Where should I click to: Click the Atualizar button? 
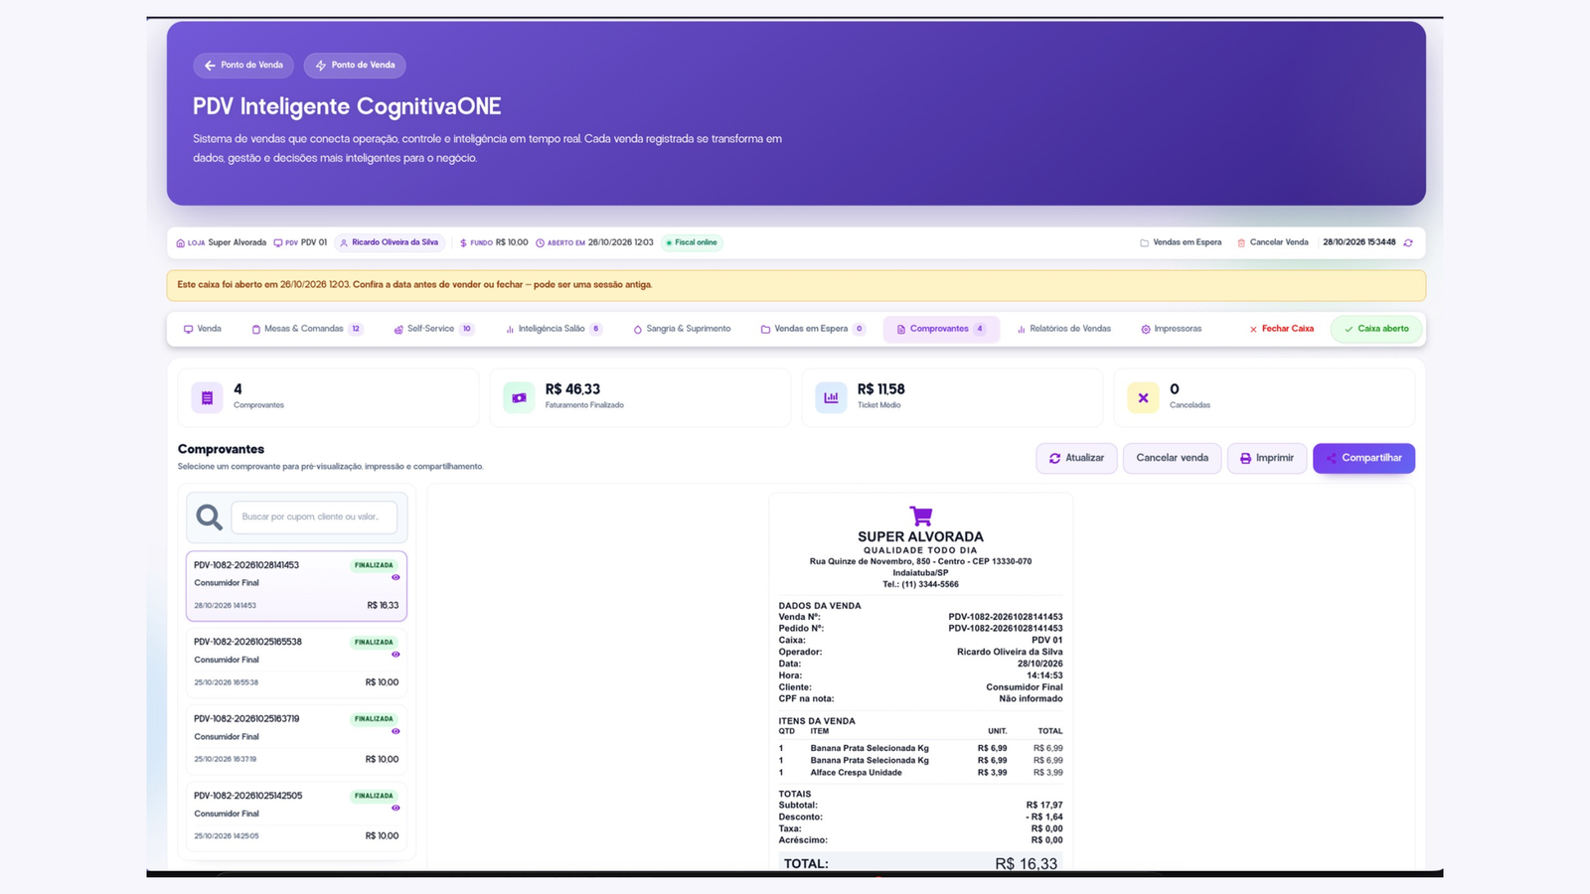[x=1076, y=458]
